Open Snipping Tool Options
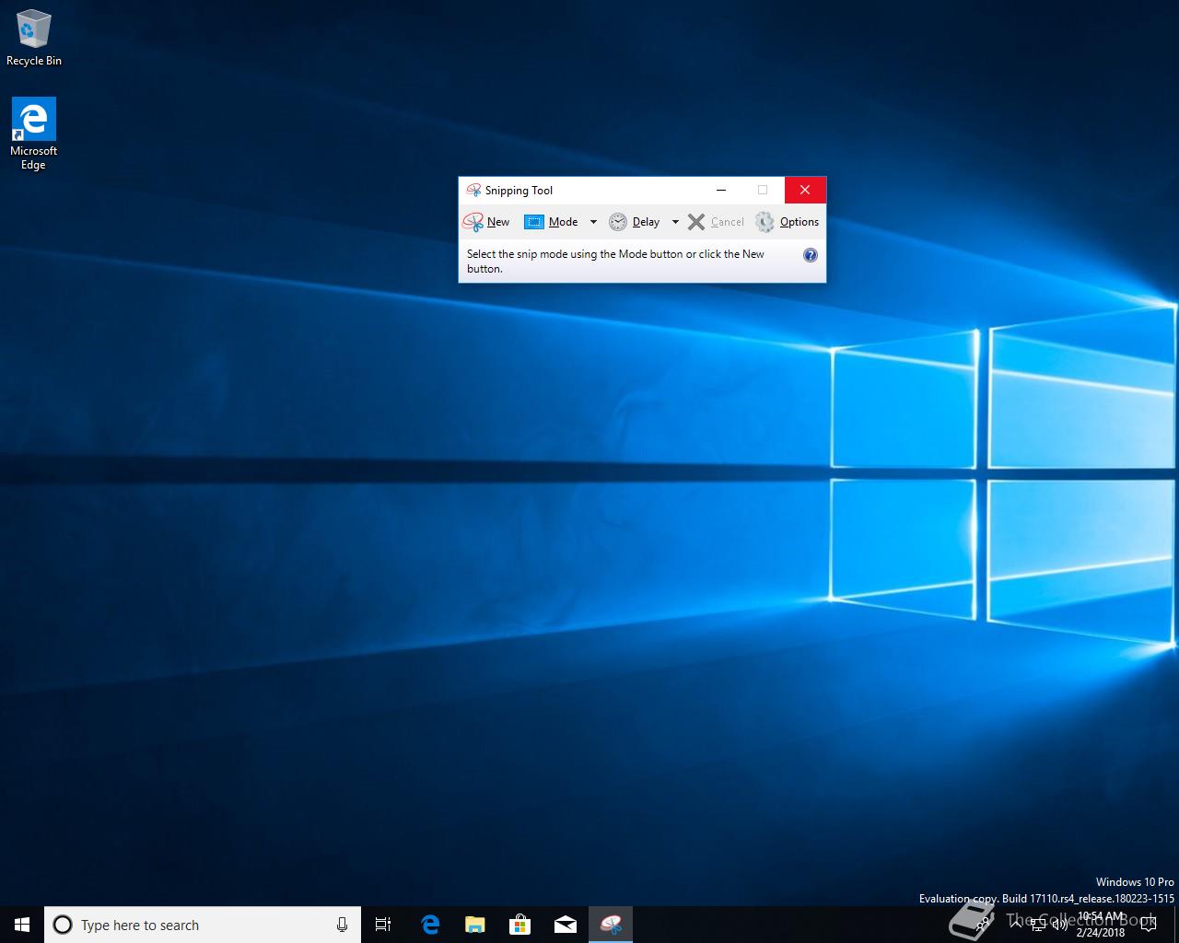The height and width of the screenshot is (943, 1179). click(x=788, y=222)
